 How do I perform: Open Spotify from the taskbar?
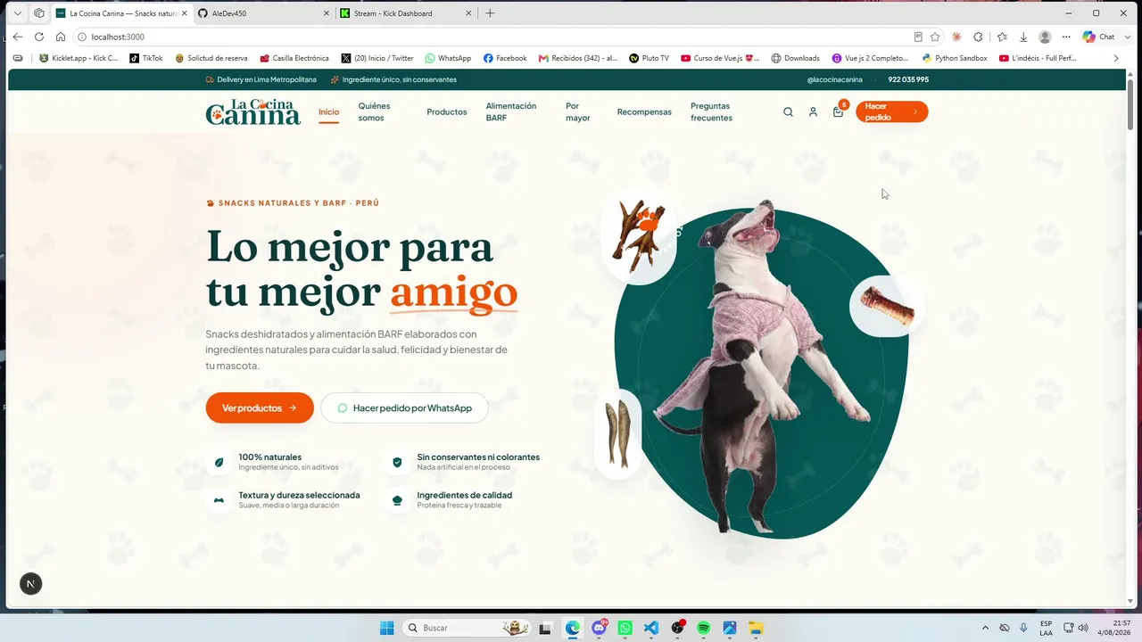click(703, 628)
